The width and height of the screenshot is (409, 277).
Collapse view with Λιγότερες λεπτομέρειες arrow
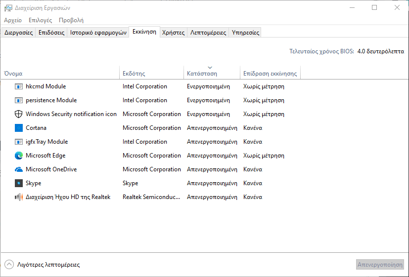point(9,265)
